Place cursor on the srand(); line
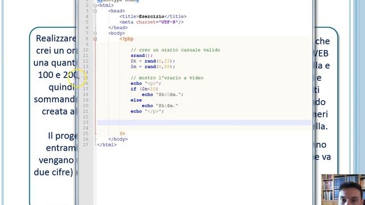365x205 pixels. coord(141,56)
